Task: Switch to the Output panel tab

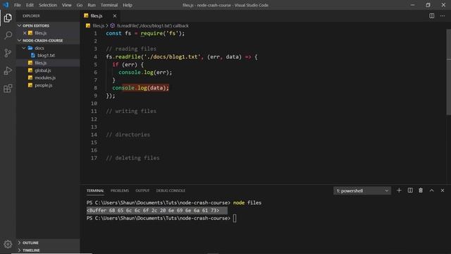Action: (142, 190)
